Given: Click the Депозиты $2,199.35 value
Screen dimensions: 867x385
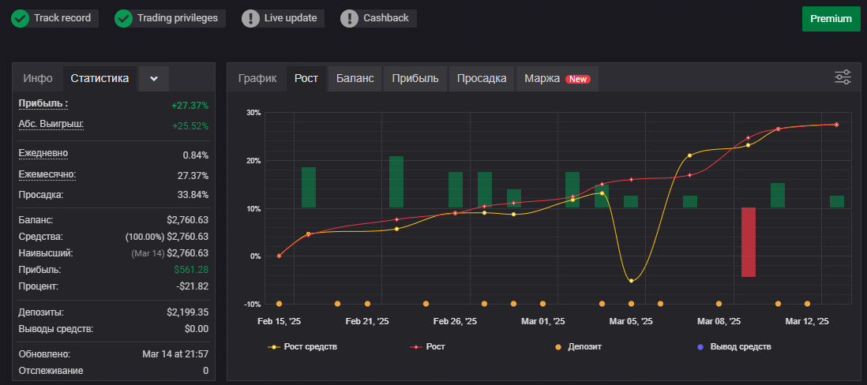Looking at the screenshot, I should 187,312.
